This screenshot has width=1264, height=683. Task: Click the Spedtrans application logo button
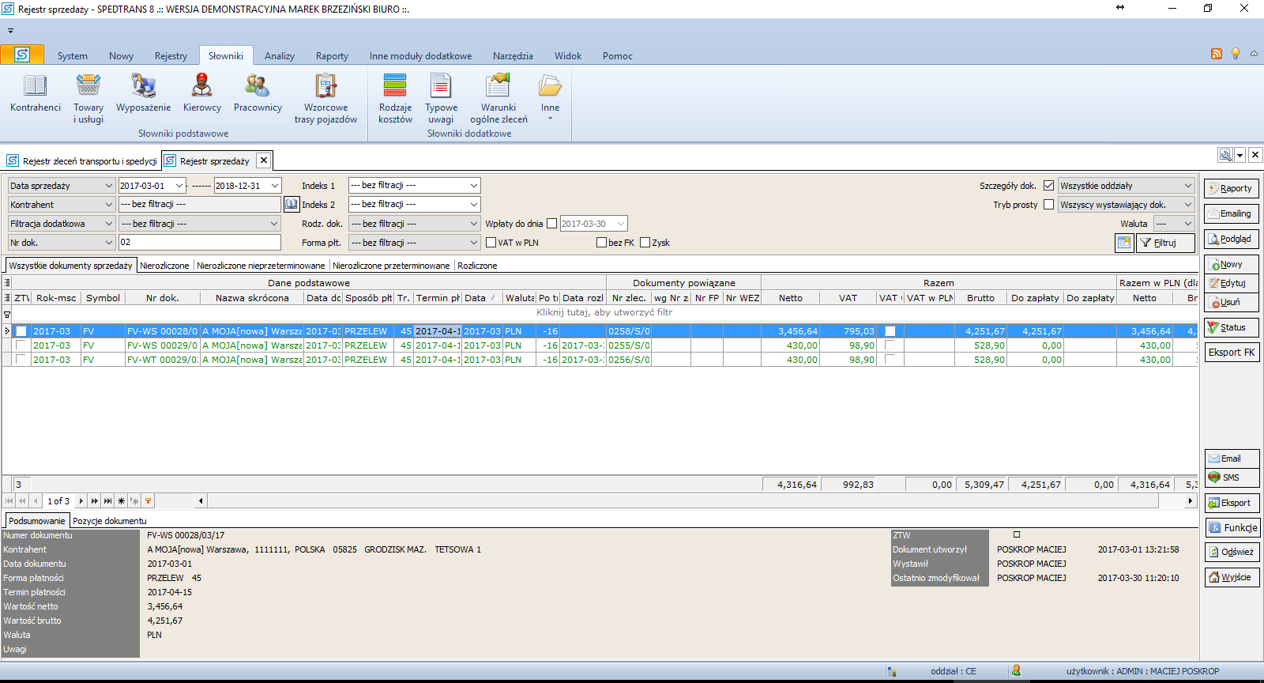click(x=22, y=55)
